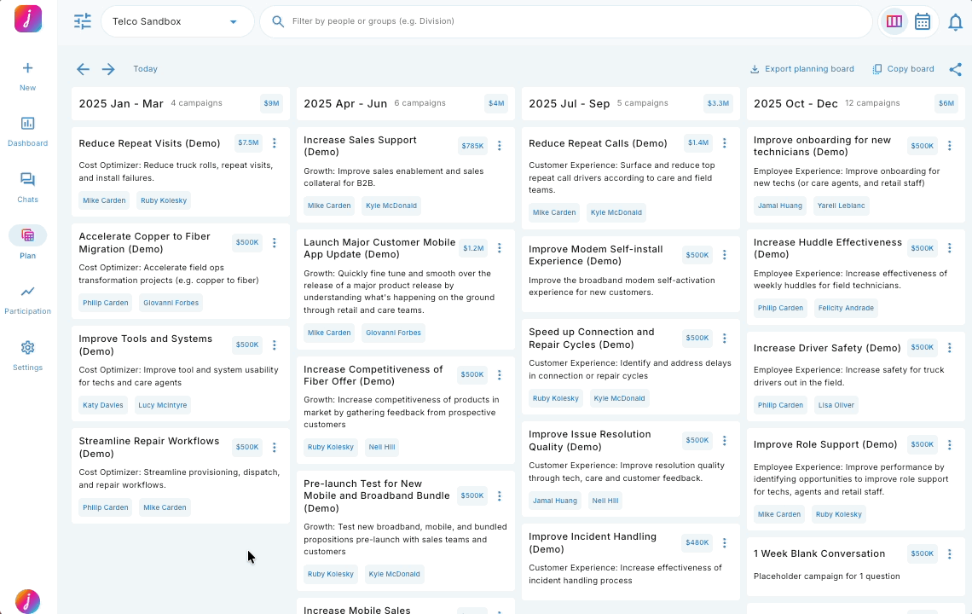Select Plan in the left sidebar
Viewport: 972px width, 614px height.
coord(27,235)
